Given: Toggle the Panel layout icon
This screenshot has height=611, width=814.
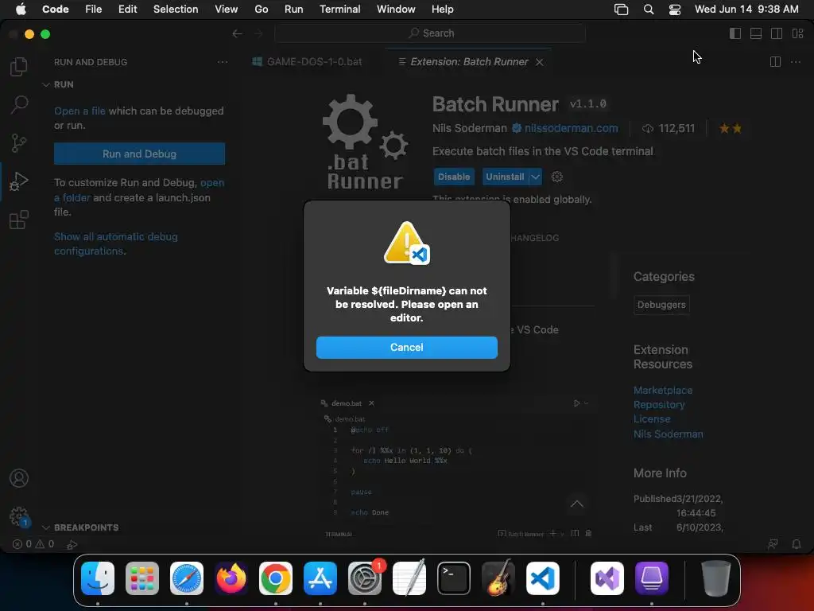Looking at the screenshot, I should 756,33.
